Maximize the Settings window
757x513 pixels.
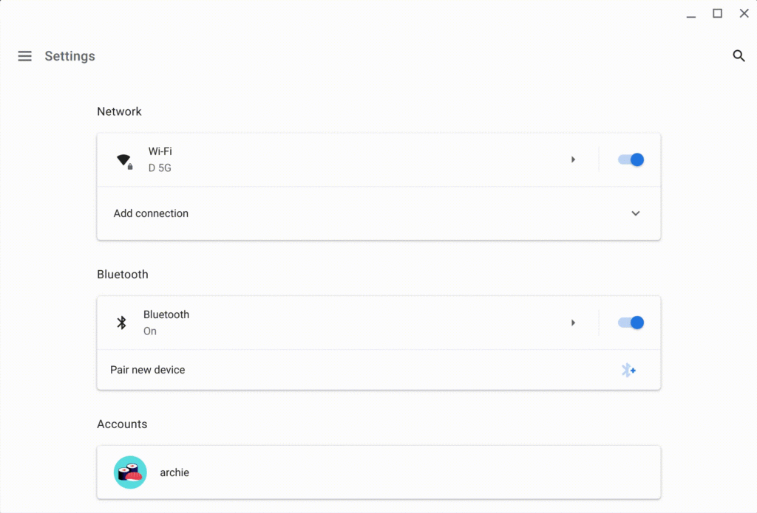[717, 13]
